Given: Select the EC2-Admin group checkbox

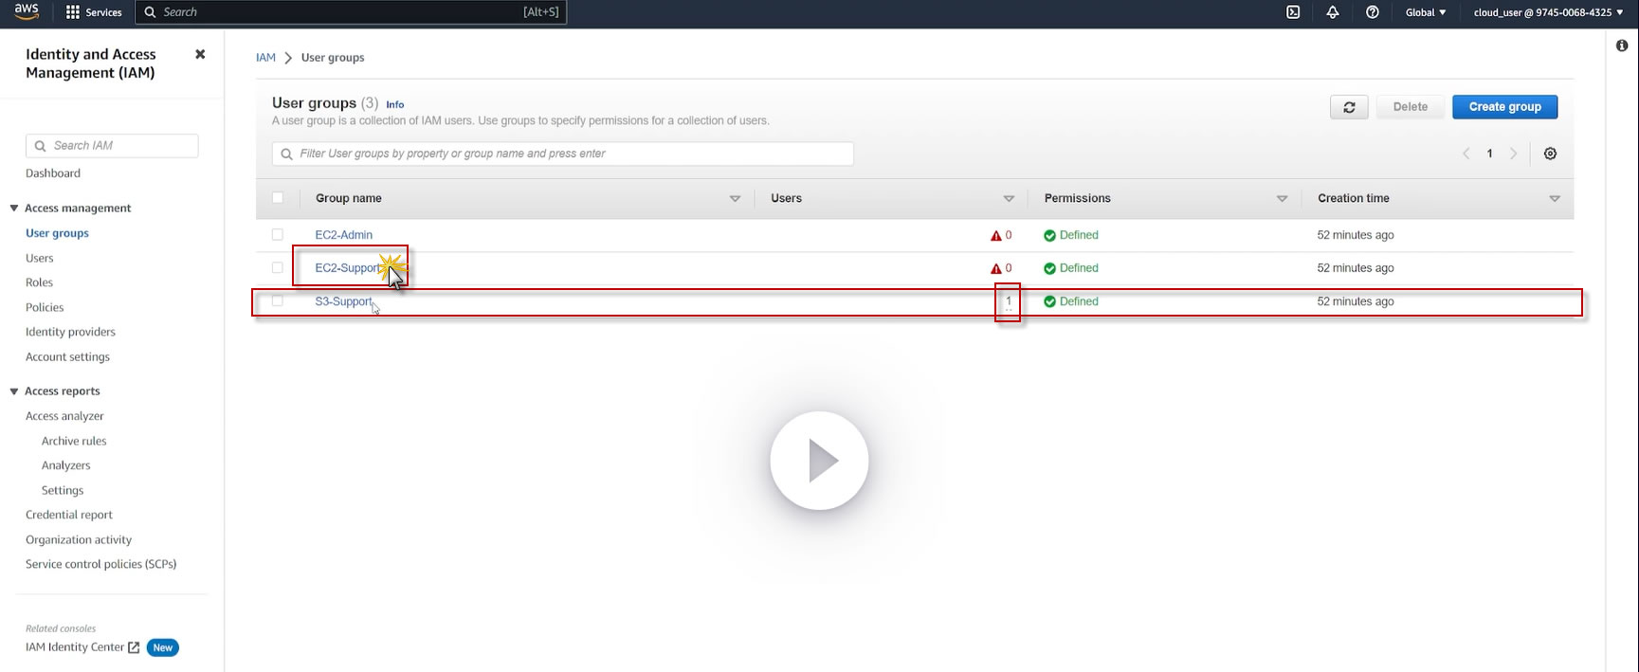Looking at the screenshot, I should [278, 234].
